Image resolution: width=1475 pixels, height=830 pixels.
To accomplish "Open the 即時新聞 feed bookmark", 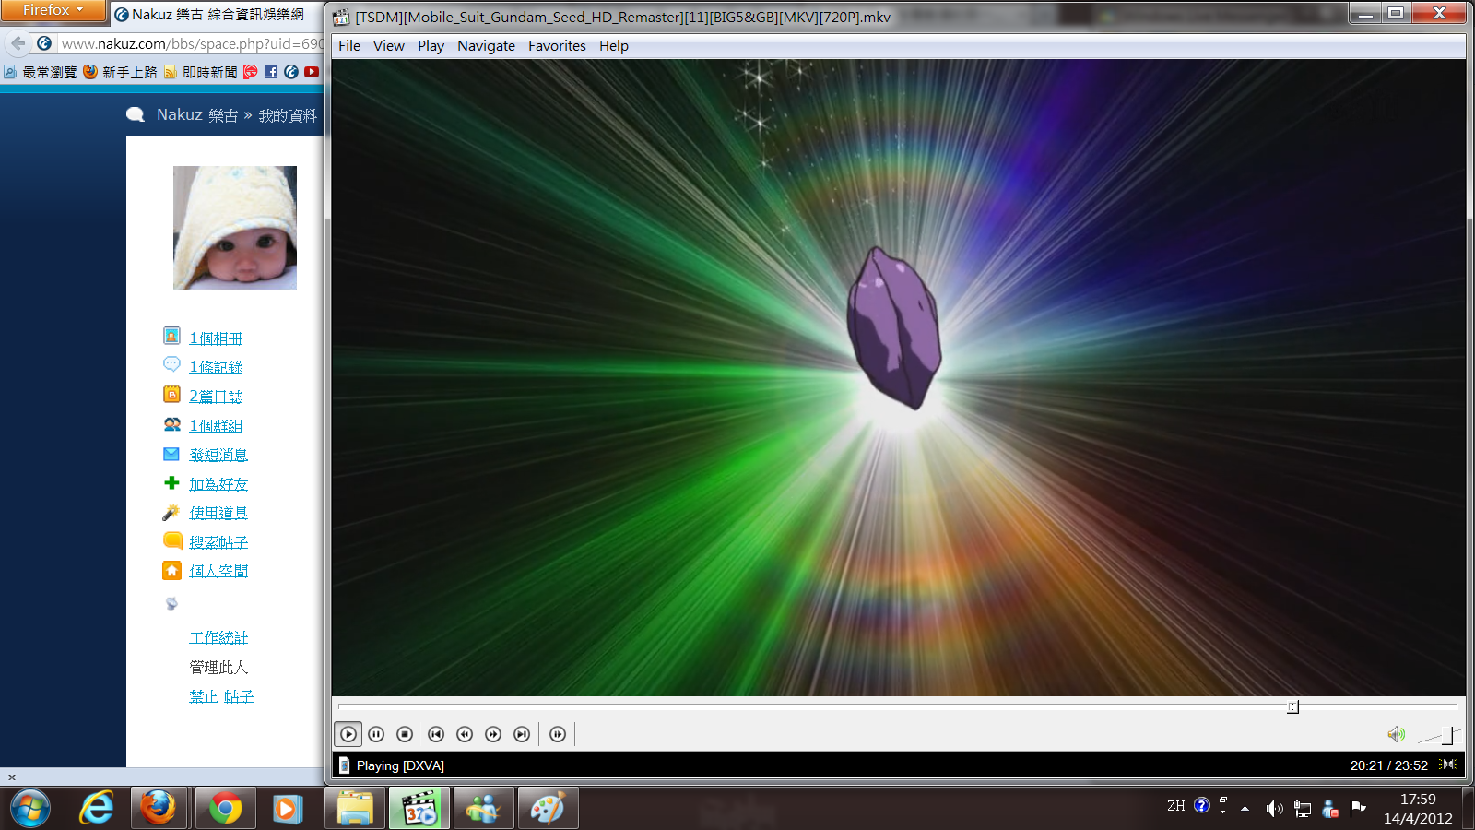I will pos(200,72).
